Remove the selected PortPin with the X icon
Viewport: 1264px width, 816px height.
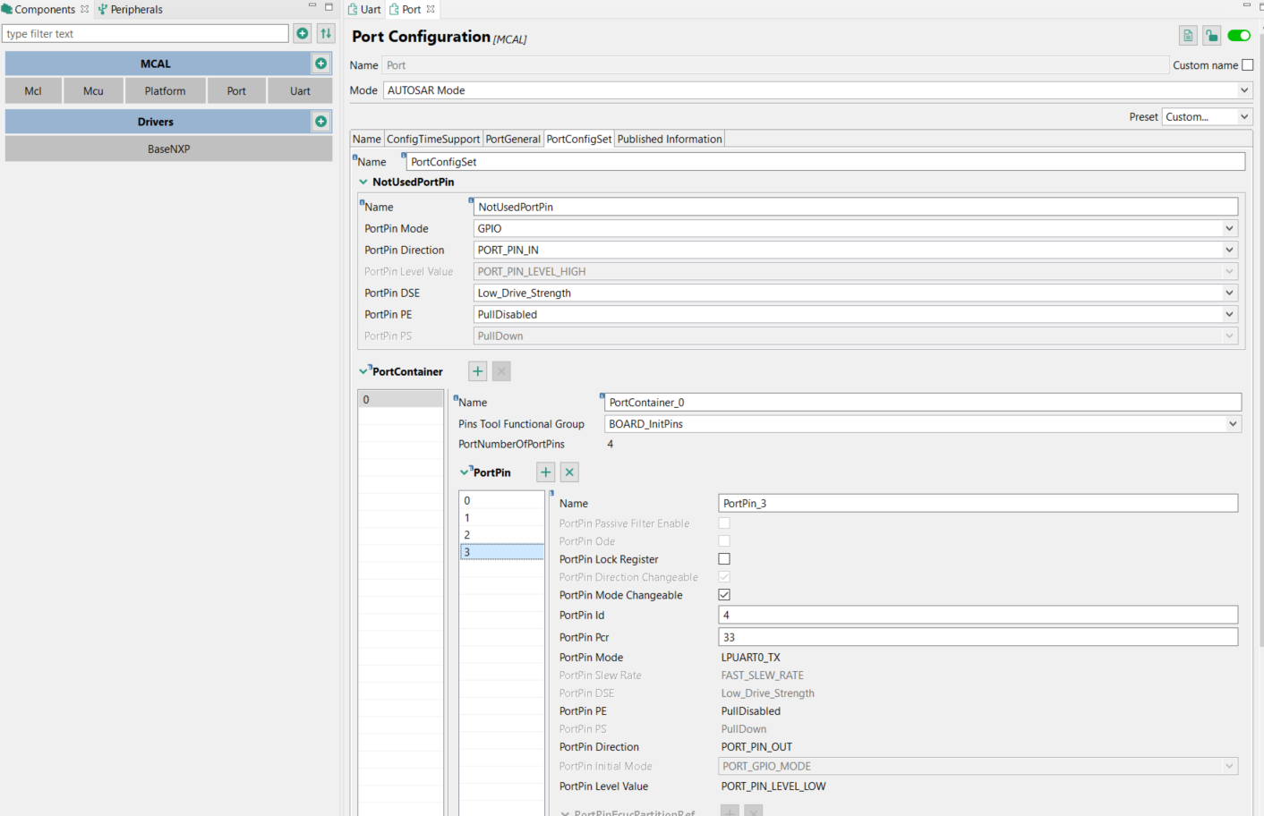pos(569,472)
